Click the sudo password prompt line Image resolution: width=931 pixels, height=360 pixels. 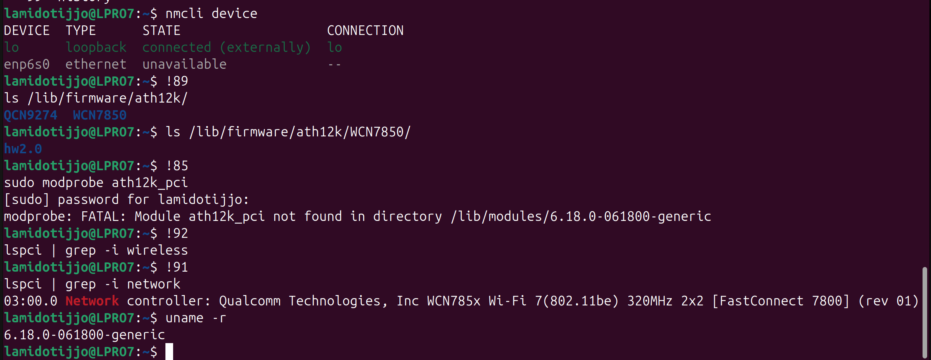pos(127,199)
